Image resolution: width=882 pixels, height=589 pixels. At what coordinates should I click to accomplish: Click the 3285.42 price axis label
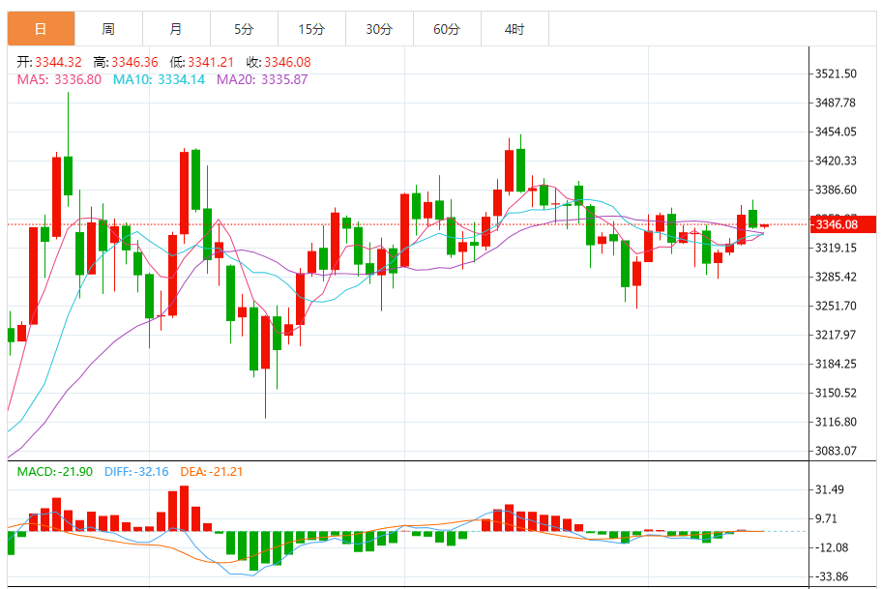(x=836, y=277)
